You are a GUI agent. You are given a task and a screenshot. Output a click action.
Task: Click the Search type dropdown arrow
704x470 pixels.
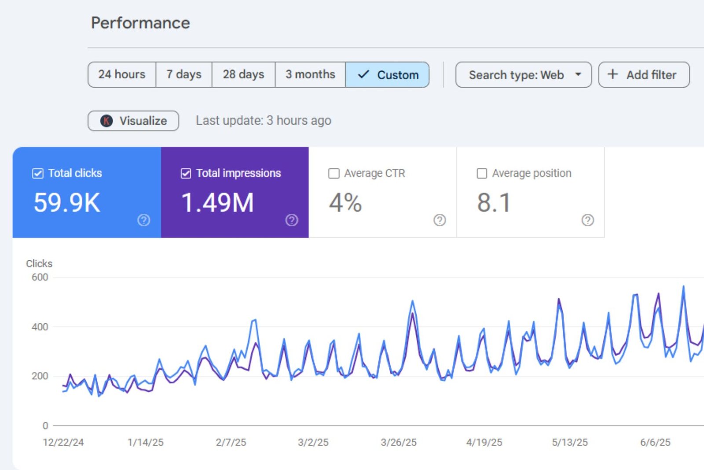578,74
